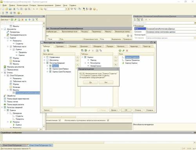Screen dimensions: 196x150
Task: Toggle checkbox Использовать группировки запроса если возможно
Action: [108, 120]
